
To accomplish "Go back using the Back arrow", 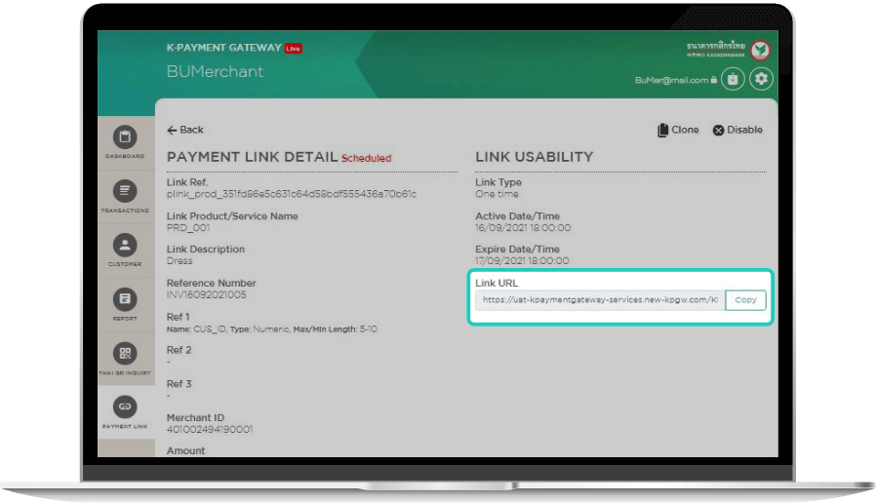I will tap(185, 130).
